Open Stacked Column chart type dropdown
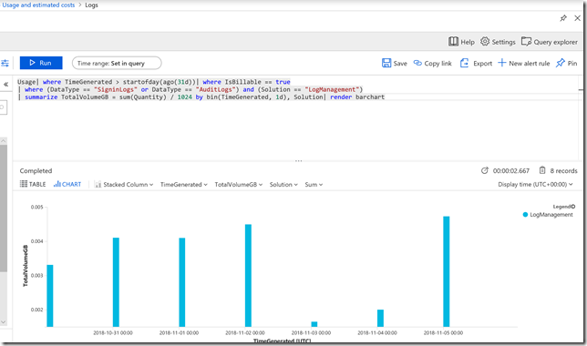This screenshot has width=587, height=346. click(x=124, y=185)
